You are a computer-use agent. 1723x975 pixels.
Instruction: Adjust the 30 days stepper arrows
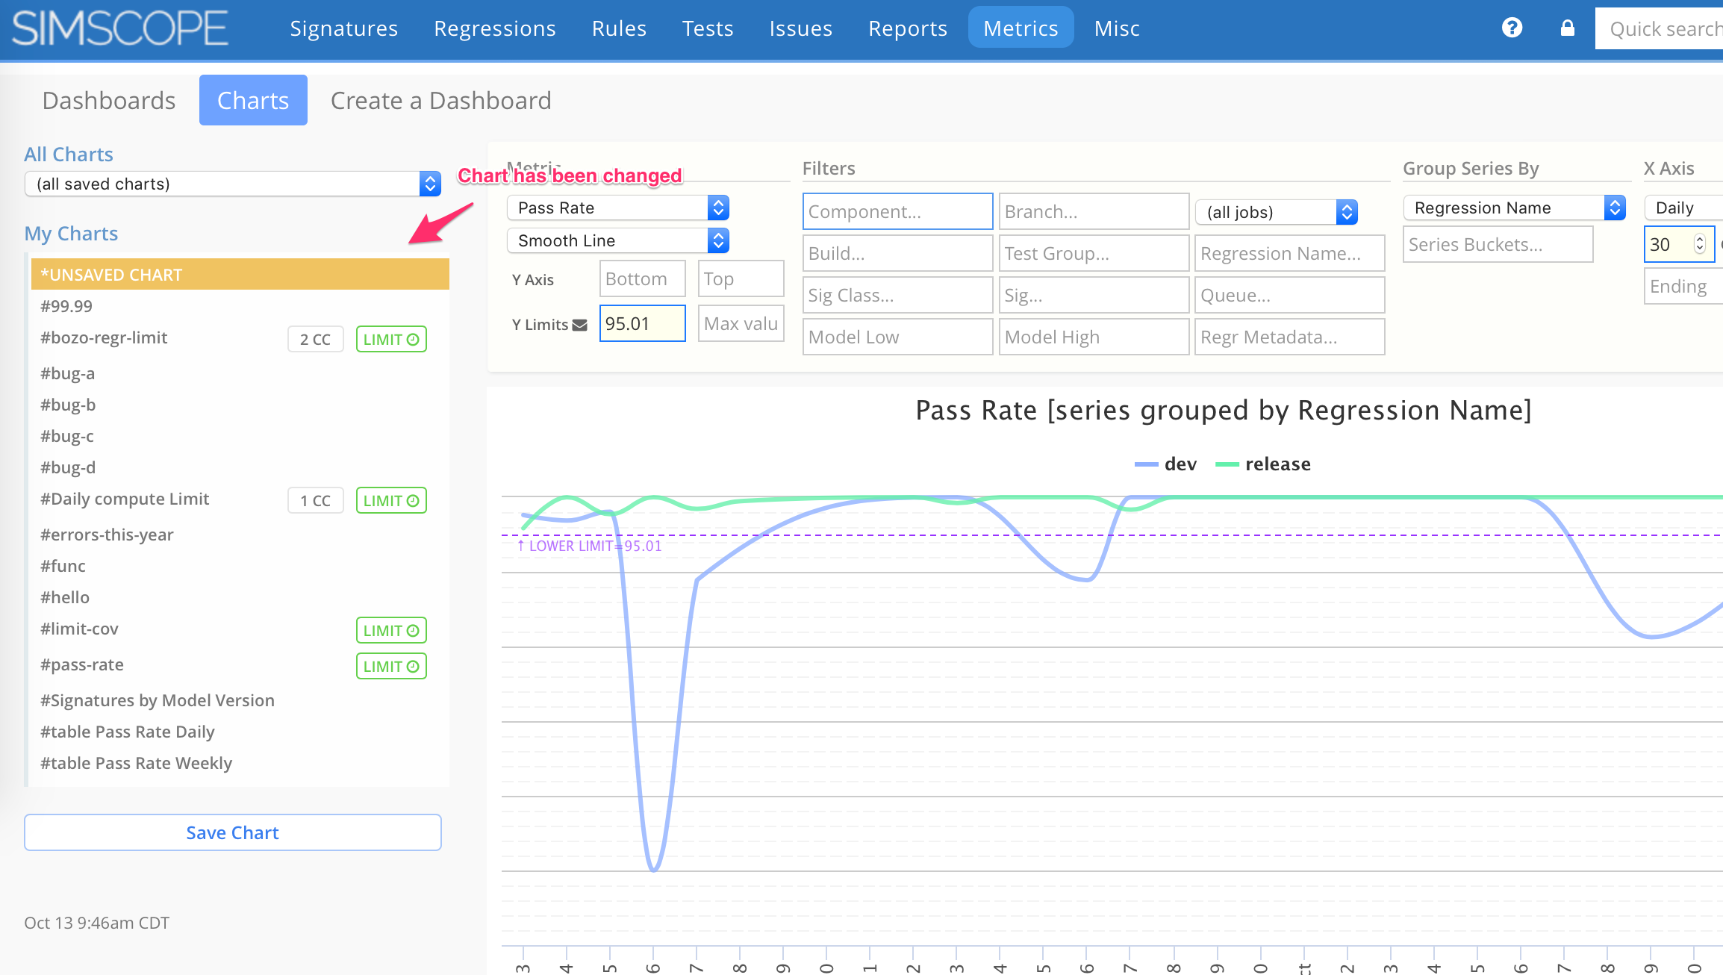[1700, 244]
